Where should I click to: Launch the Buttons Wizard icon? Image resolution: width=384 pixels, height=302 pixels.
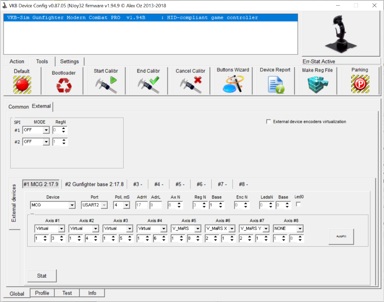pyautogui.click(x=233, y=84)
